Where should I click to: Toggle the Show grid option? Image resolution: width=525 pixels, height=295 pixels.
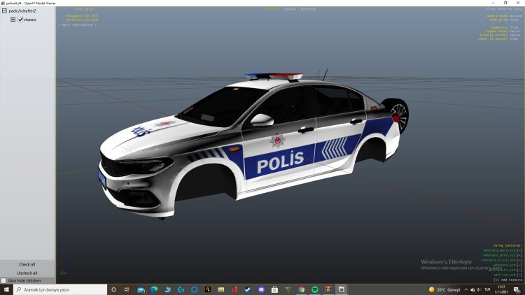point(504,20)
